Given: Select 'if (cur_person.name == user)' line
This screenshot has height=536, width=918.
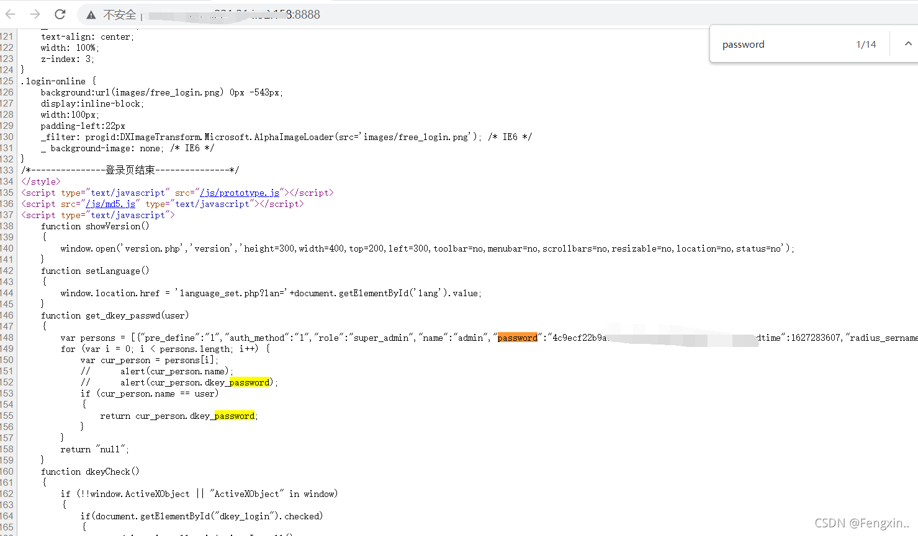Looking at the screenshot, I should pos(149,393).
